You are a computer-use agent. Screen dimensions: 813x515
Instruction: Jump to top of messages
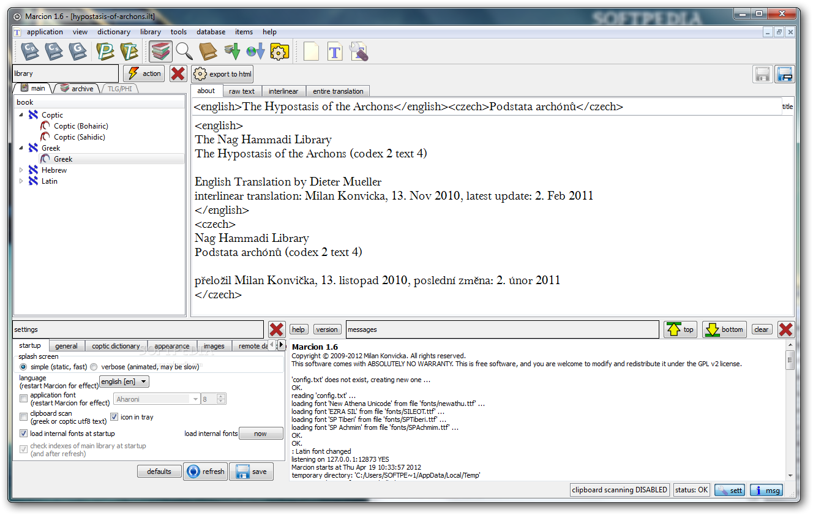click(681, 329)
